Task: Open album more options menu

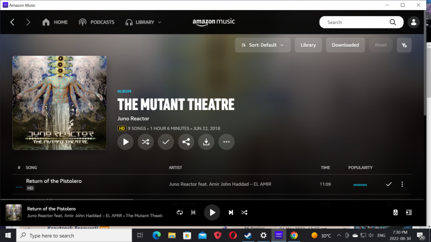Action: [x=226, y=142]
